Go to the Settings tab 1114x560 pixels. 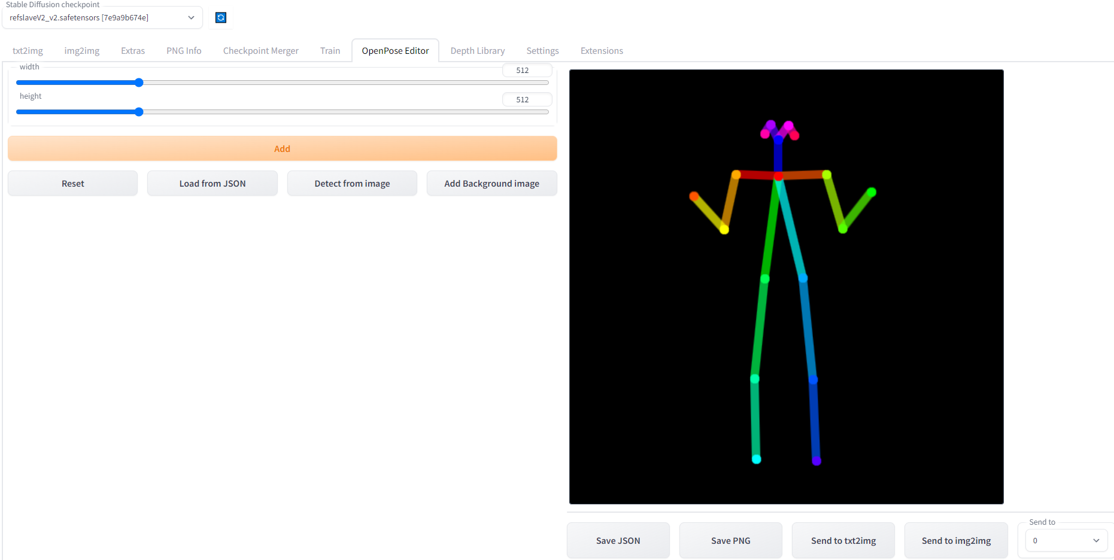click(x=542, y=51)
